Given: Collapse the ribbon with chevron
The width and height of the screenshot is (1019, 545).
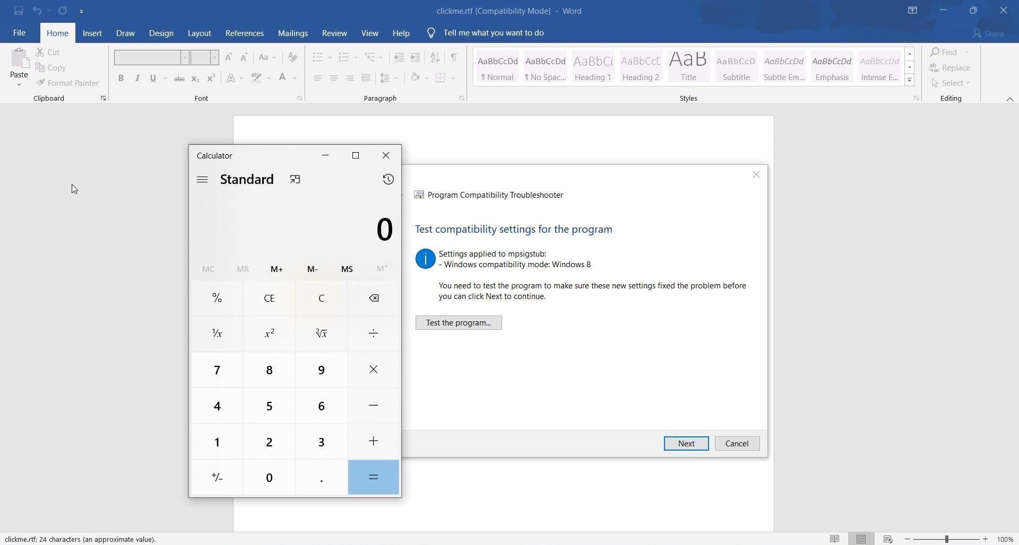Looking at the screenshot, I should (x=1009, y=99).
